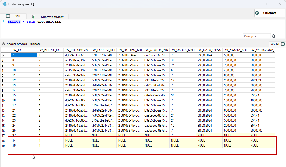Viewport: 286px width, 167px height.
Task: Select the W_ID cell with value 21
Action: click(24, 110)
